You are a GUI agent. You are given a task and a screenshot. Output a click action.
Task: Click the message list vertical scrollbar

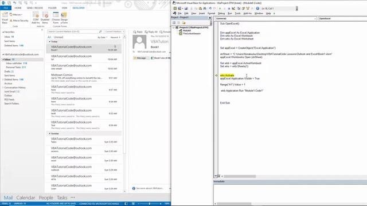(124, 113)
